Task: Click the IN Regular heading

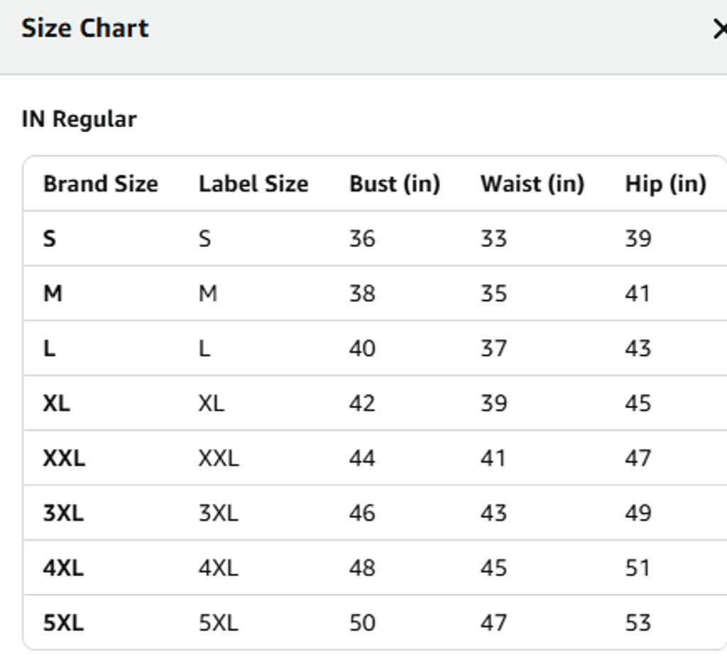Action: (79, 119)
